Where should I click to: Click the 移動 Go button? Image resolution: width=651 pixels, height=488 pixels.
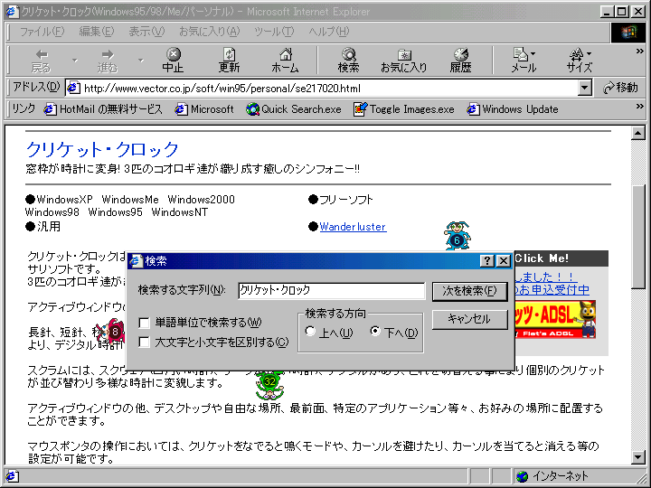click(620, 88)
